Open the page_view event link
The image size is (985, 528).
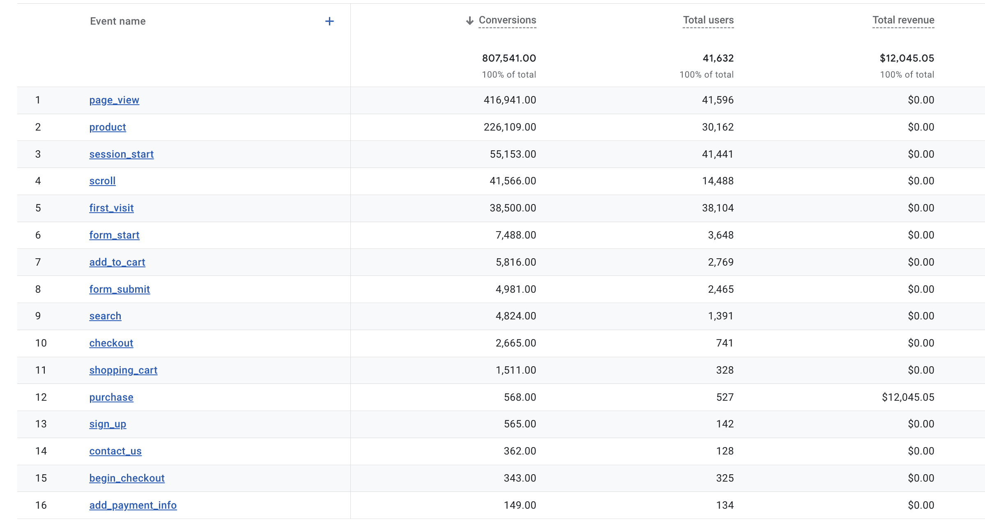pos(114,100)
